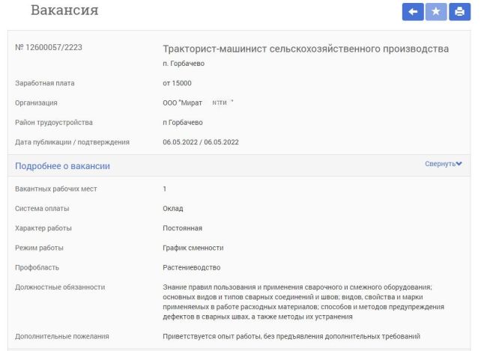Click the location п. Горбачево under the title
Image resolution: width=487 pixels, height=351 pixels.
184,64
